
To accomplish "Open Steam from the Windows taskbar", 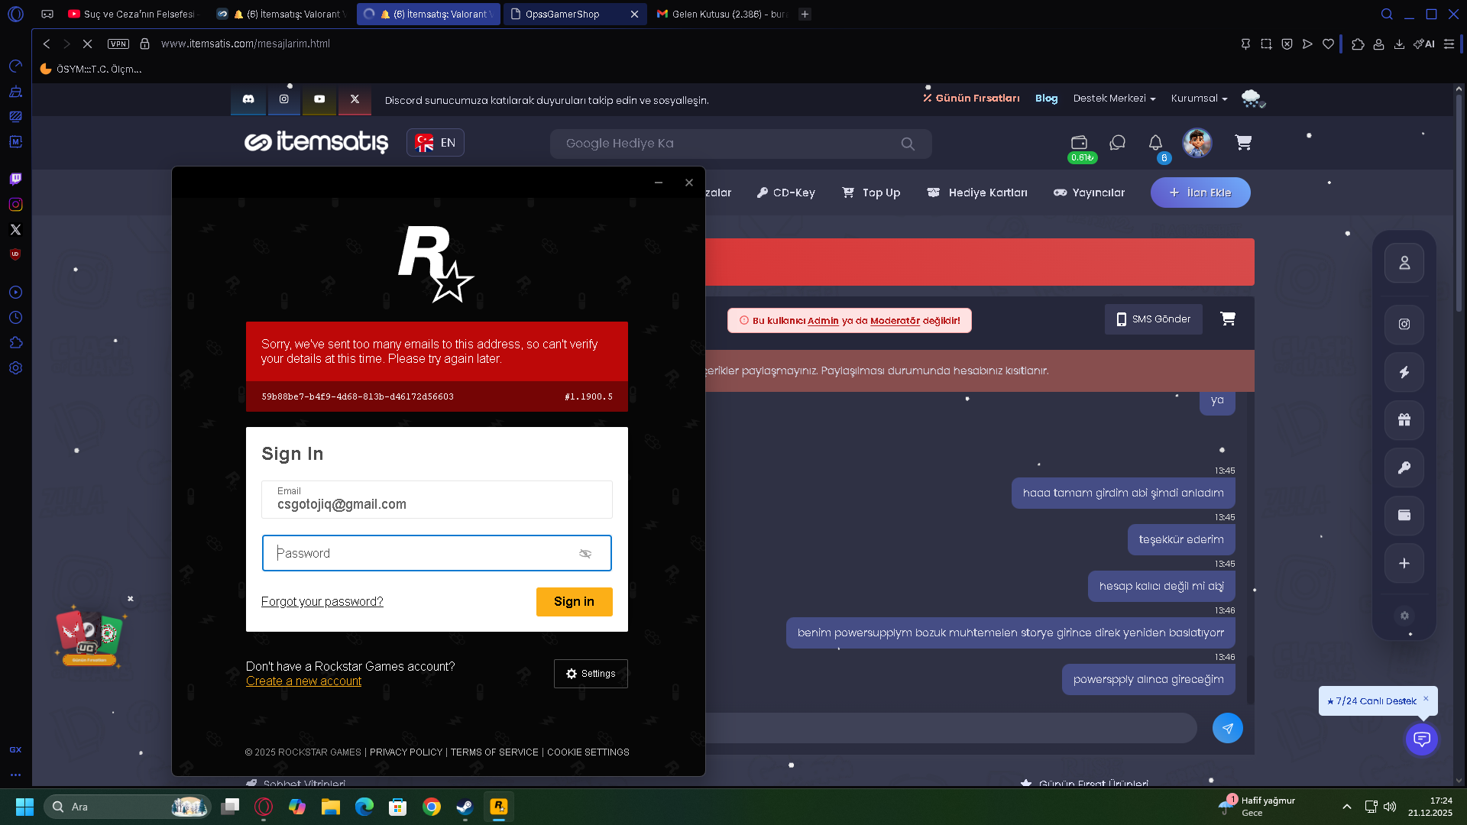I will [x=465, y=807].
